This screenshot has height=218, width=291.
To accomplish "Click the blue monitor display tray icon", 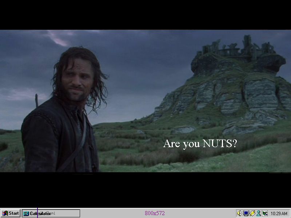I will [246, 213].
